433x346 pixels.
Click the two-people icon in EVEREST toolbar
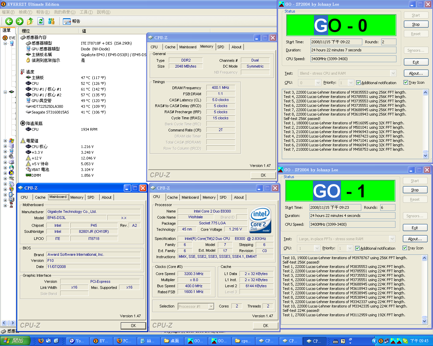pos(51,21)
